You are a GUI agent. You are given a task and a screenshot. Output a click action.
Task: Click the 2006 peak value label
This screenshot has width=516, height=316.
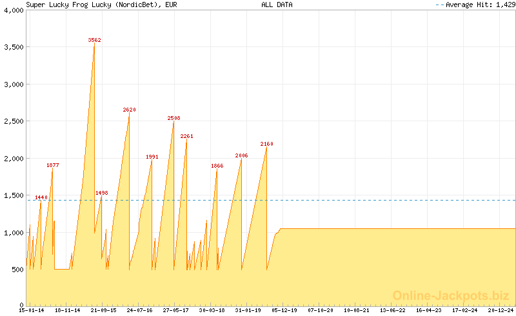[x=241, y=155]
